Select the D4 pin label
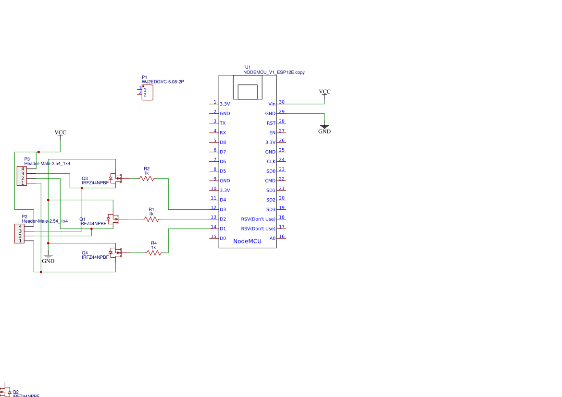This screenshot has width=562, height=397. (x=223, y=200)
